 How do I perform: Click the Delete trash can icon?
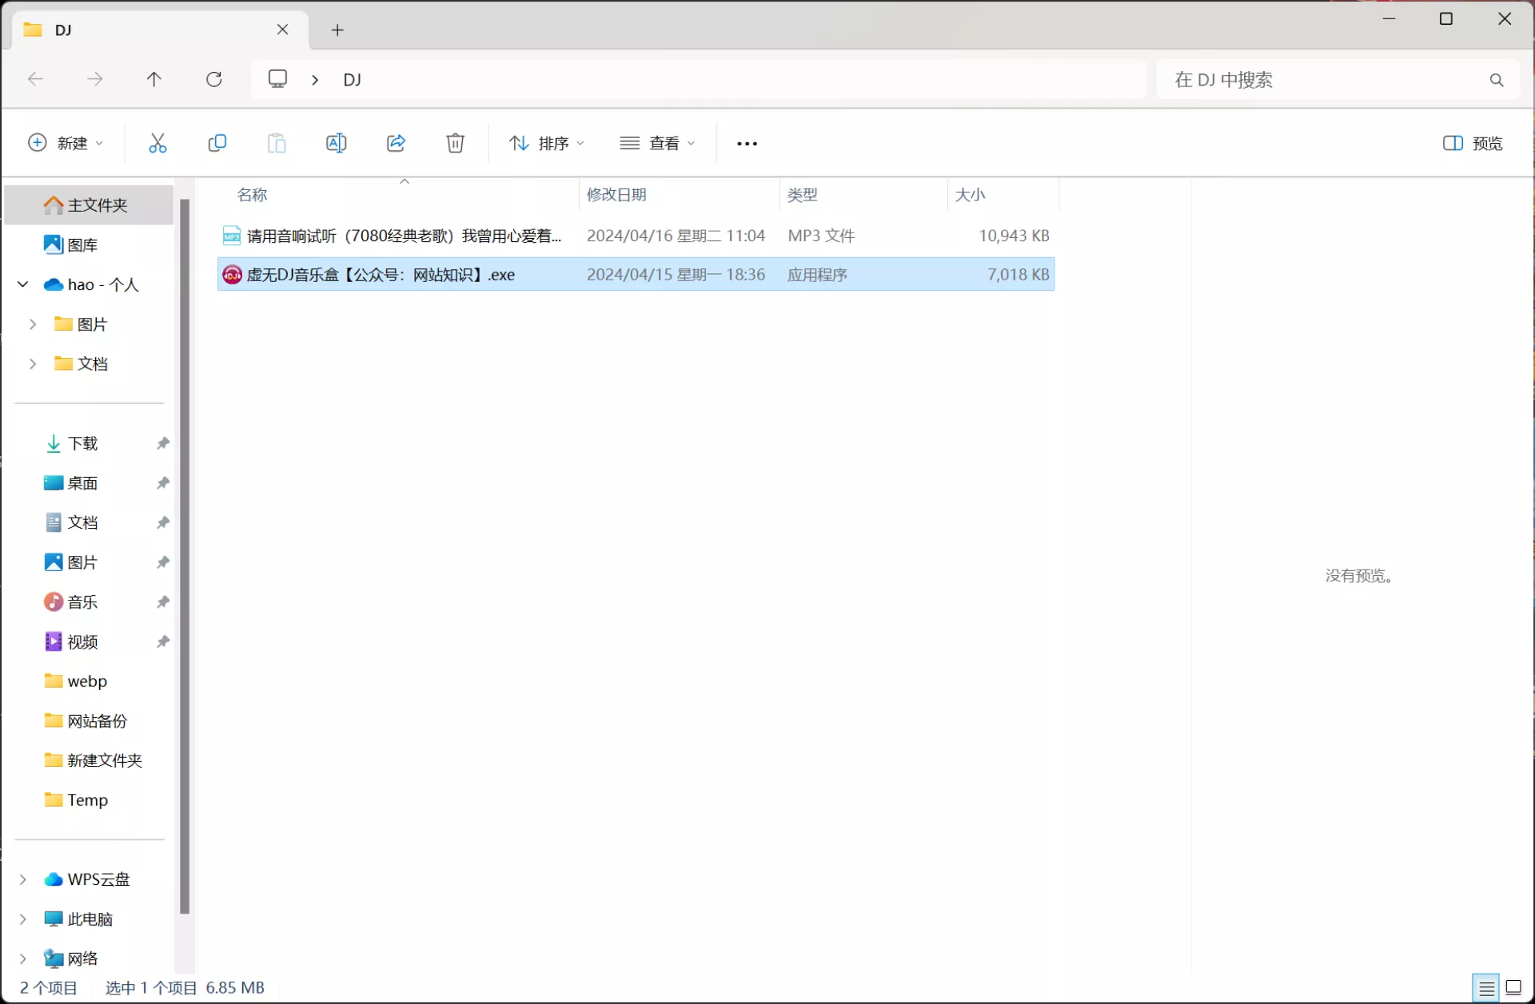click(x=455, y=143)
